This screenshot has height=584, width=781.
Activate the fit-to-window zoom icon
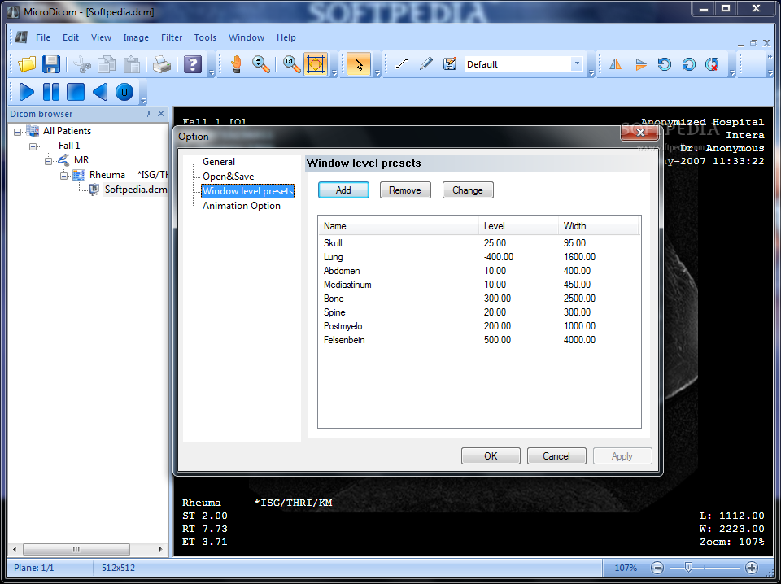pyautogui.click(x=316, y=64)
